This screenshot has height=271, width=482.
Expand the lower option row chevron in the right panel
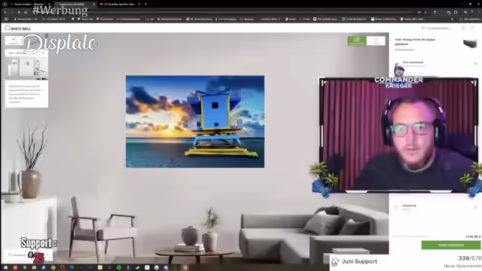click(x=475, y=208)
